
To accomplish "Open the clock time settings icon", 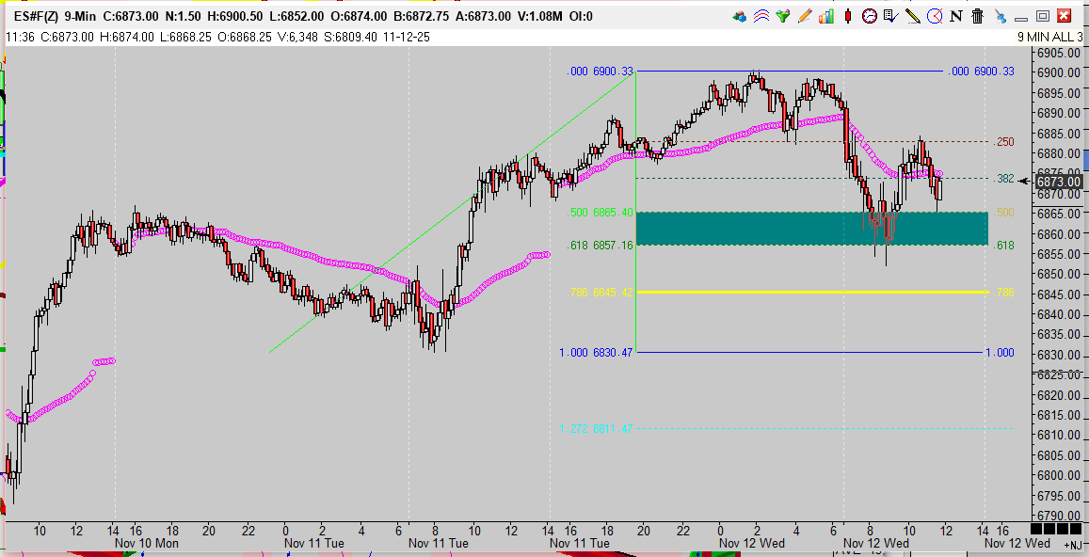I will click(x=869, y=16).
